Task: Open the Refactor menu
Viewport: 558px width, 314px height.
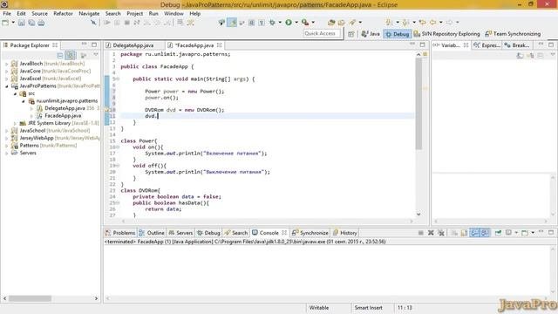Action: (x=63, y=14)
